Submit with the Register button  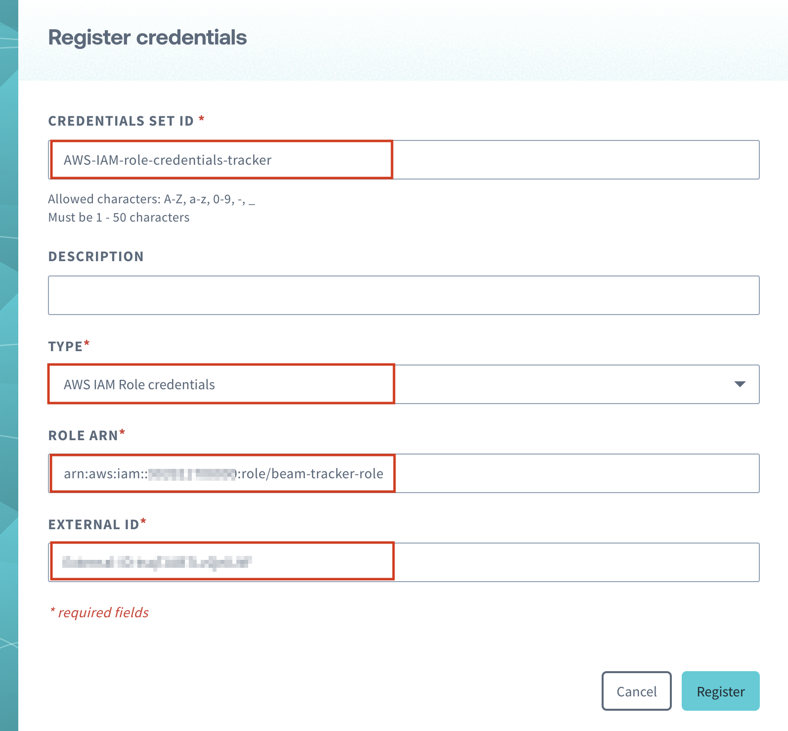(720, 691)
